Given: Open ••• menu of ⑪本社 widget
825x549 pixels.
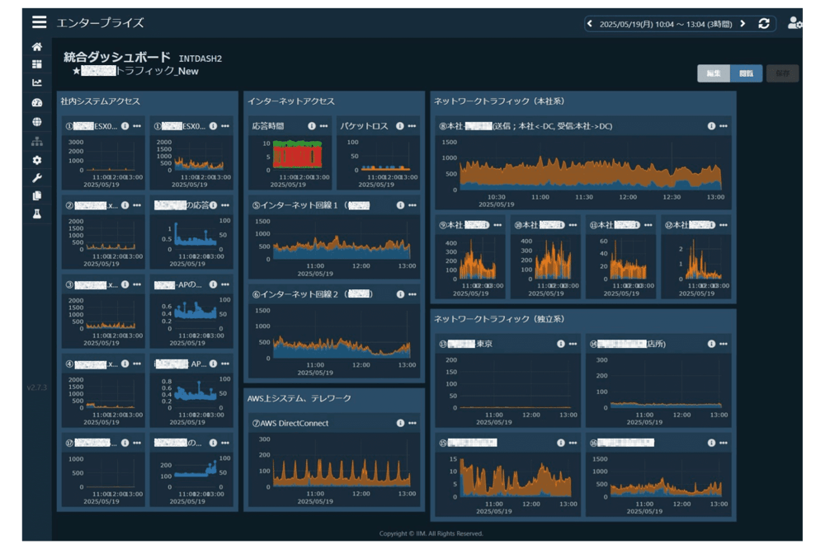Looking at the screenshot, I should (648, 225).
